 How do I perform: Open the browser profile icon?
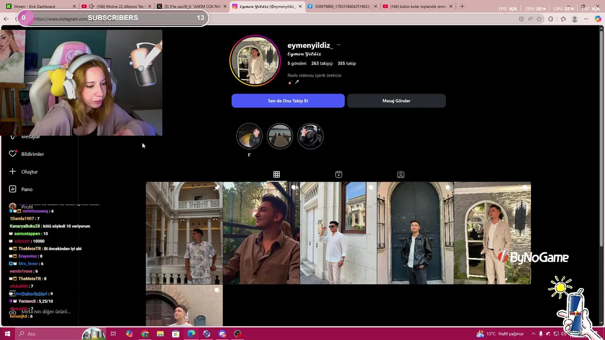point(575,19)
